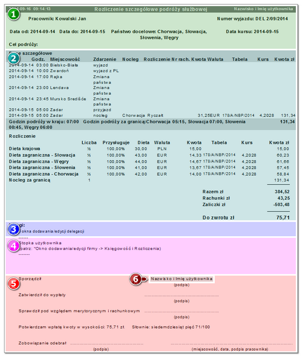Click 'Ryczałt' in the nocleg row
The height and width of the screenshot is (357, 302).
pos(155,115)
